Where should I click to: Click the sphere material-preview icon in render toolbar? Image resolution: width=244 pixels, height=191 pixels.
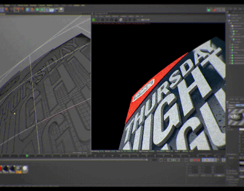[121, 20]
